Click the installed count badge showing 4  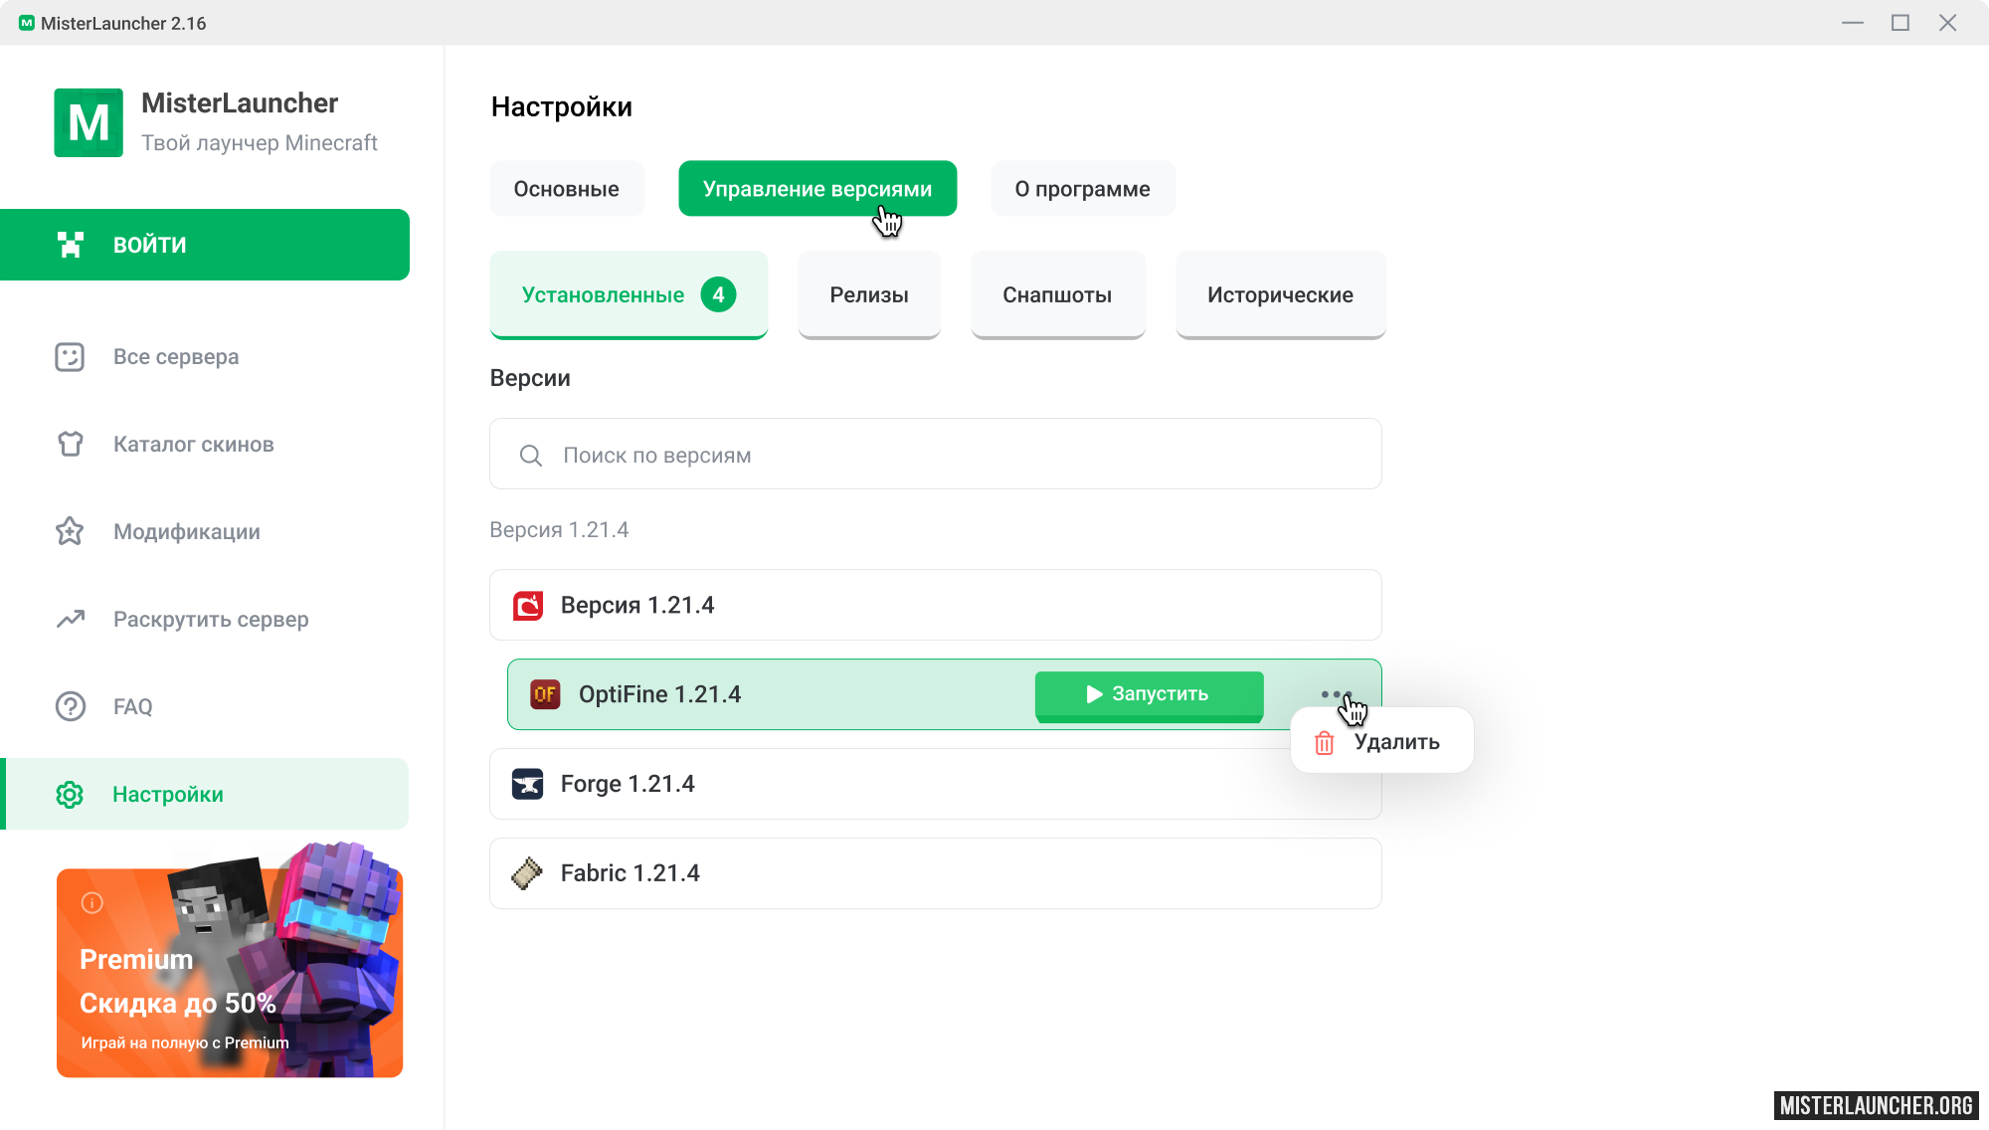point(718,294)
